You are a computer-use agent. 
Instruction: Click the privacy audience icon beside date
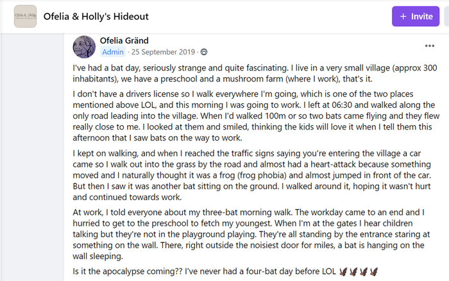tap(204, 52)
